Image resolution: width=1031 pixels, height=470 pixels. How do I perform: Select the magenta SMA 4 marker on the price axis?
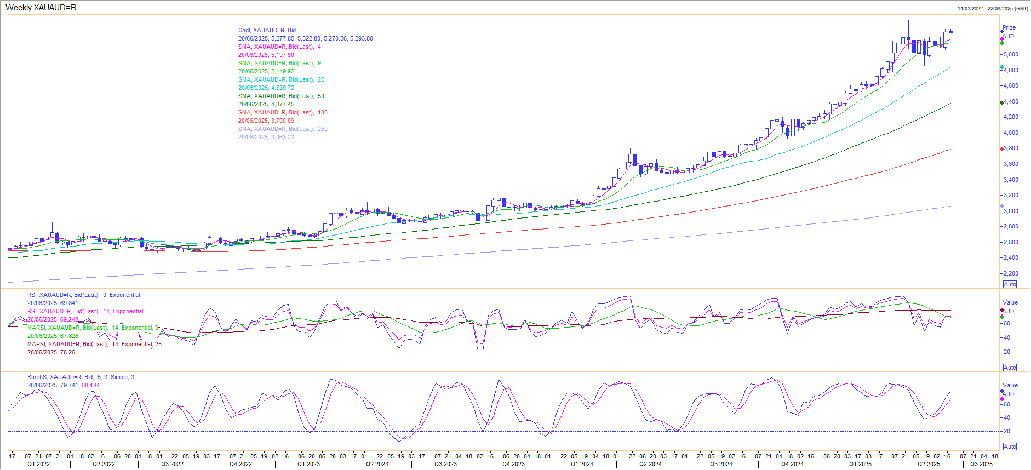coord(1002,39)
